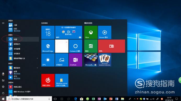Click the Windows Start button
The width and height of the screenshot is (181, 101).
click(x=3, y=99)
